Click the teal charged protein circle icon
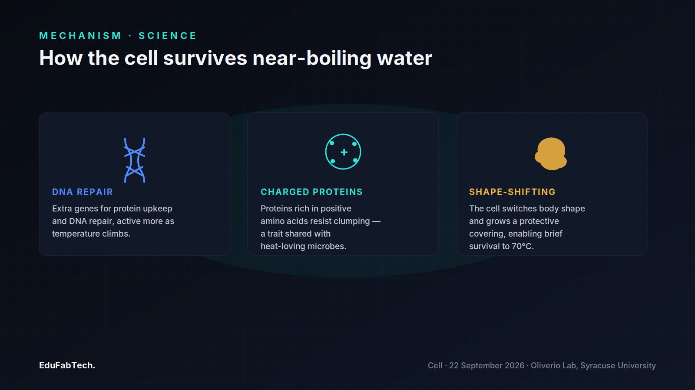The image size is (695, 390). click(343, 152)
